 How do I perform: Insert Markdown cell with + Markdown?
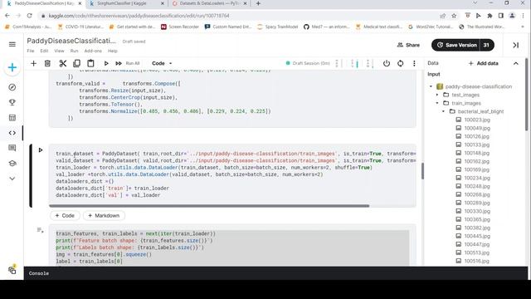(x=104, y=216)
